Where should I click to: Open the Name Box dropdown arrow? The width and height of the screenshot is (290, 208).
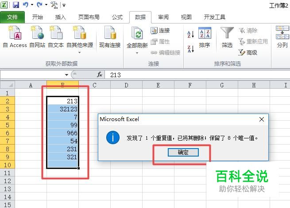[x=66, y=75]
